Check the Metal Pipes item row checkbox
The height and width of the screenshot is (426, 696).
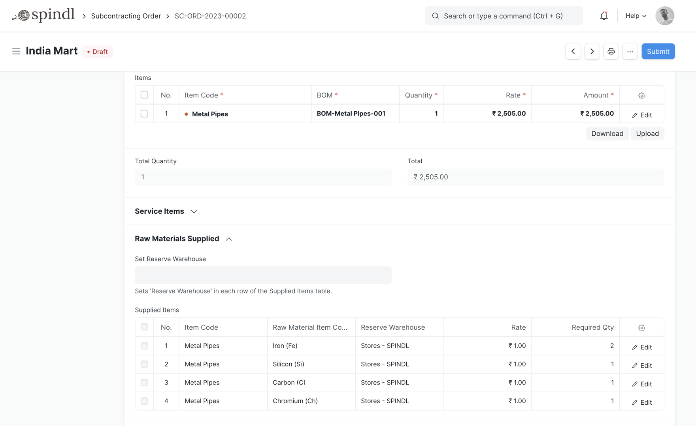tap(144, 114)
